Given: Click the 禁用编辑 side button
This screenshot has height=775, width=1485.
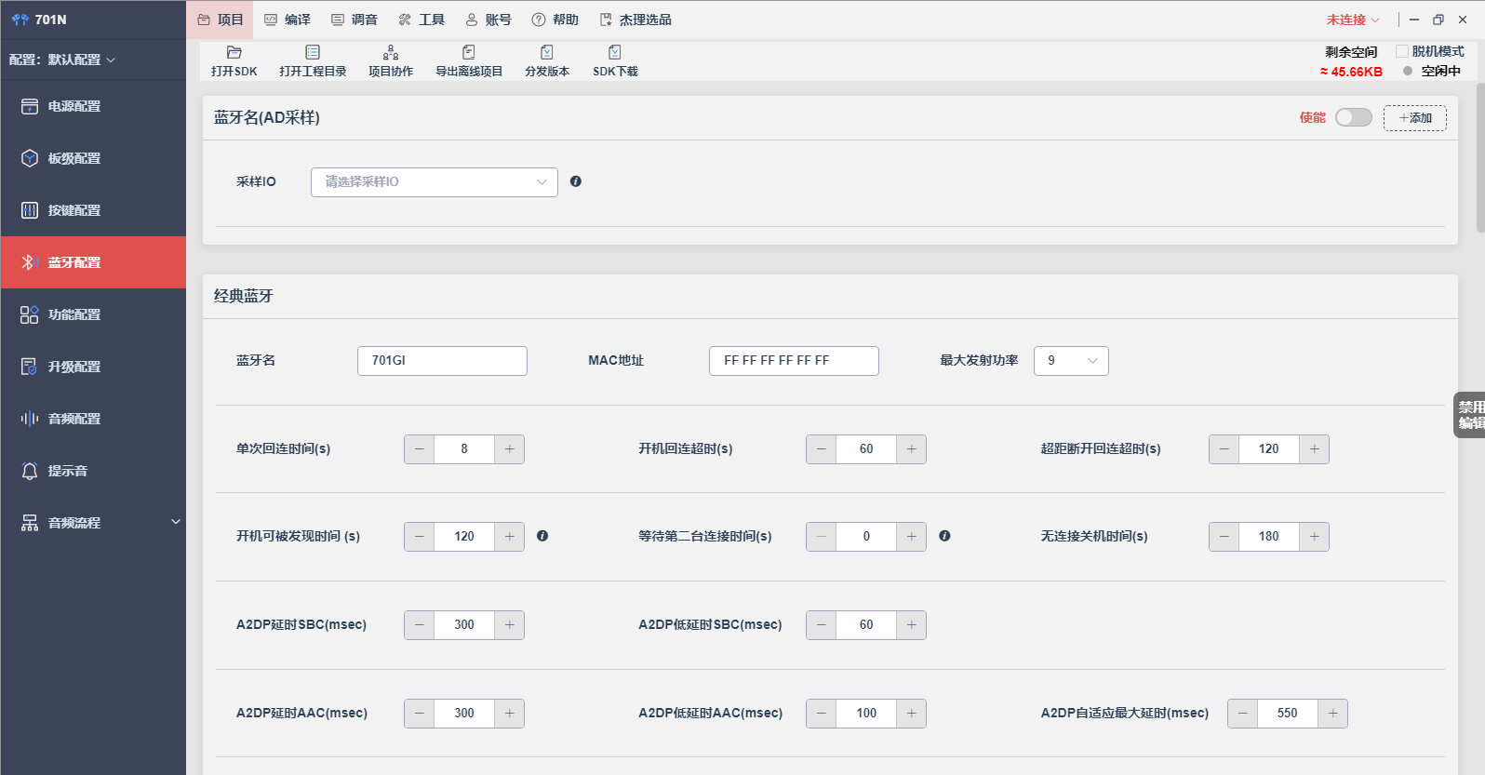Looking at the screenshot, I should [x=1470, y=415].
